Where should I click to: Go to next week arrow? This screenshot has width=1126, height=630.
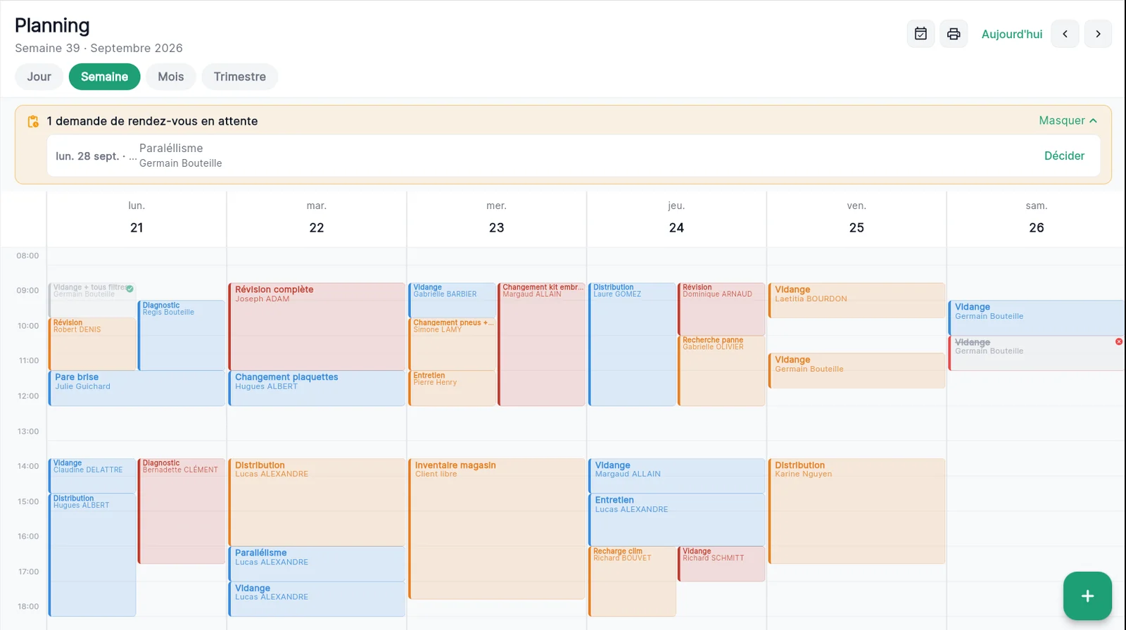(1098, 34)
